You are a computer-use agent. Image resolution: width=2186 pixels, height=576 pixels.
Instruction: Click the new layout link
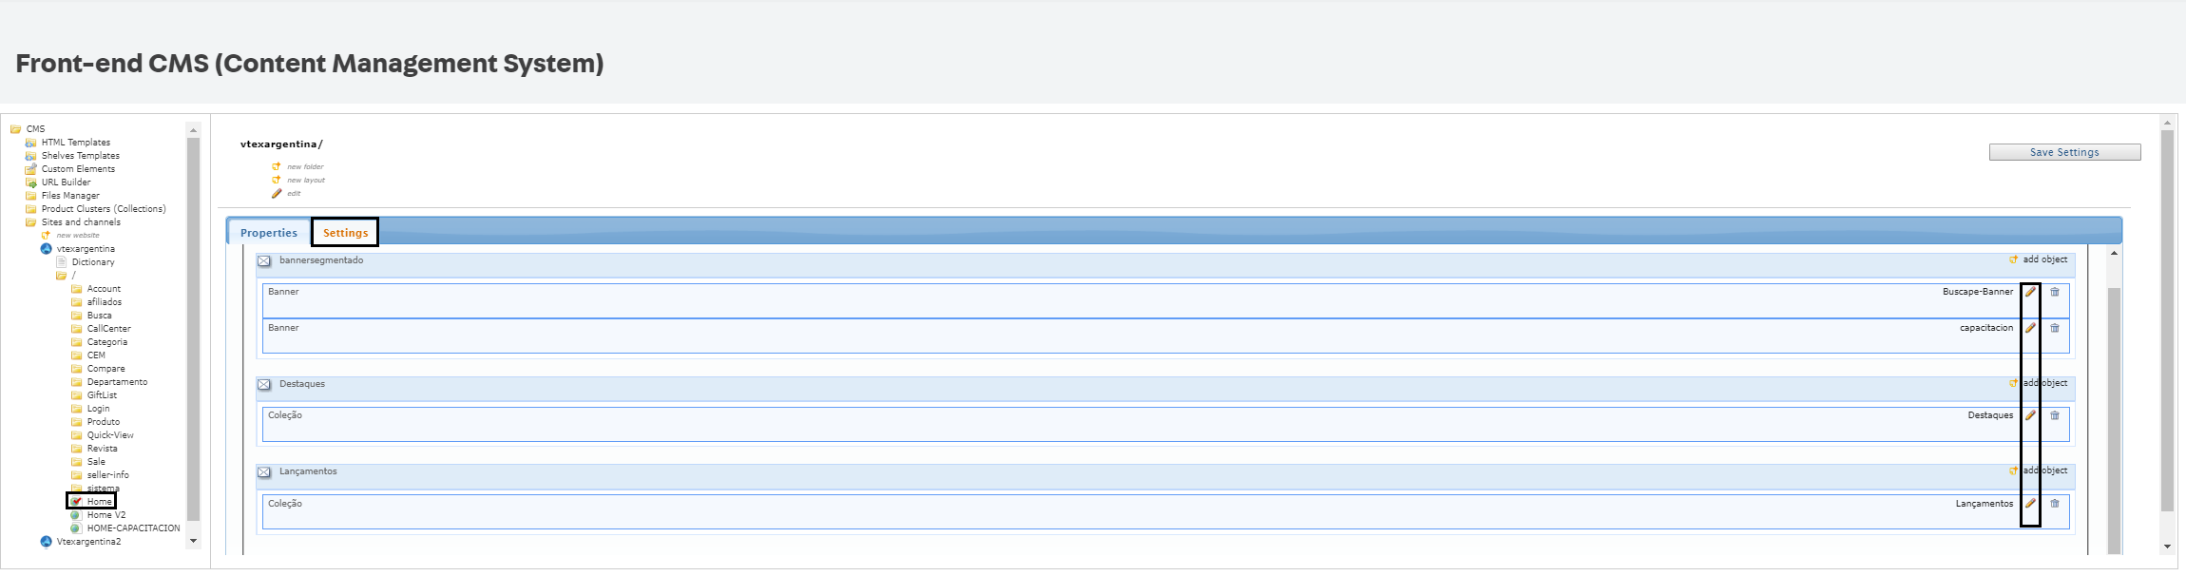pos(306,181)
